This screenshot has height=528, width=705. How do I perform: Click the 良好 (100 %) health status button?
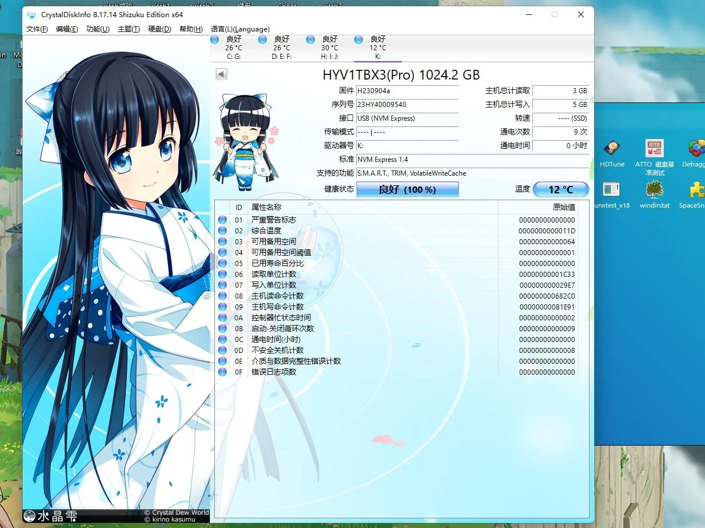(x=408, y=189)
